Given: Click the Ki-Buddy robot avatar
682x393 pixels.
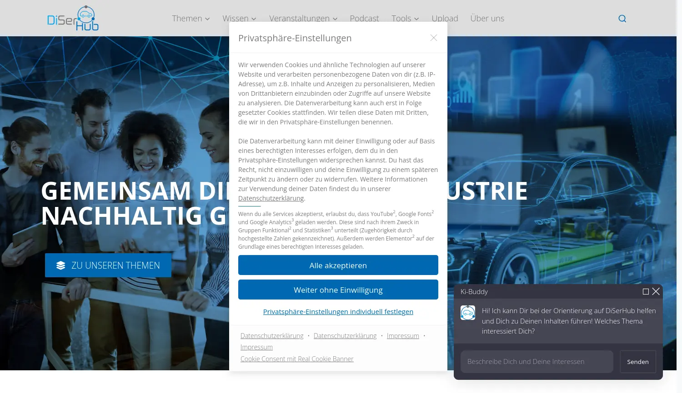Looking at the screenshot, I should click(468, 313).
